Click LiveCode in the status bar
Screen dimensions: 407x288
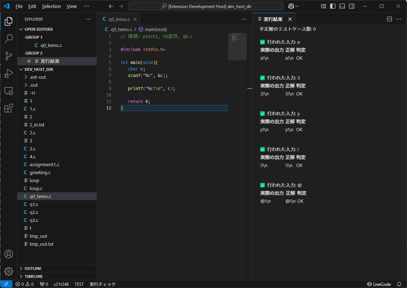[379, 284]
